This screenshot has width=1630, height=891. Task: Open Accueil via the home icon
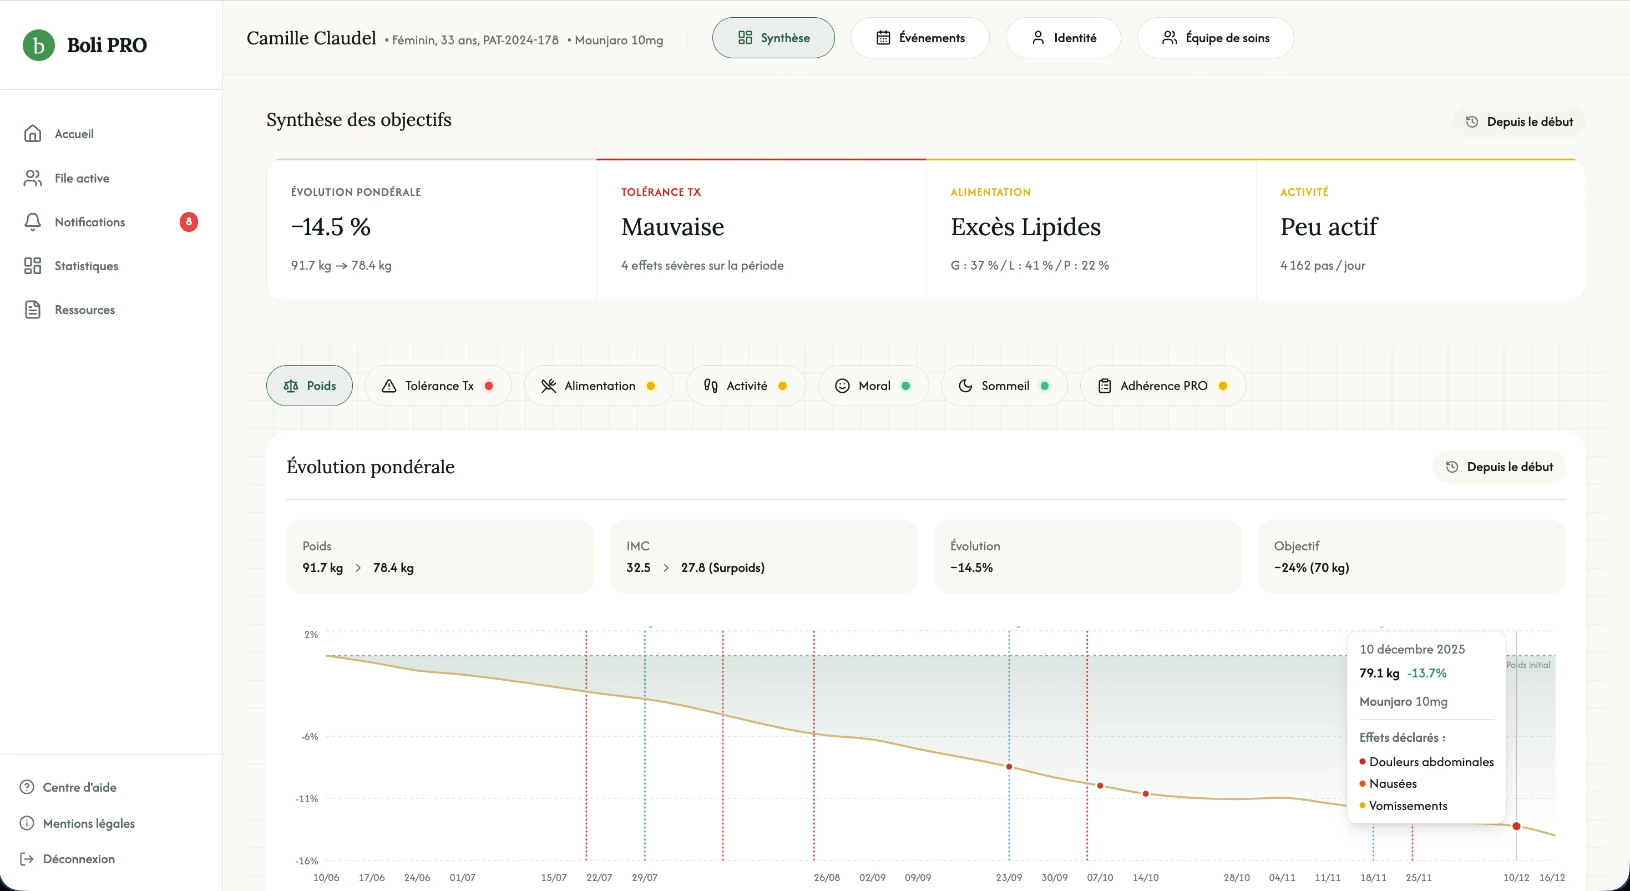click(32, 134)
